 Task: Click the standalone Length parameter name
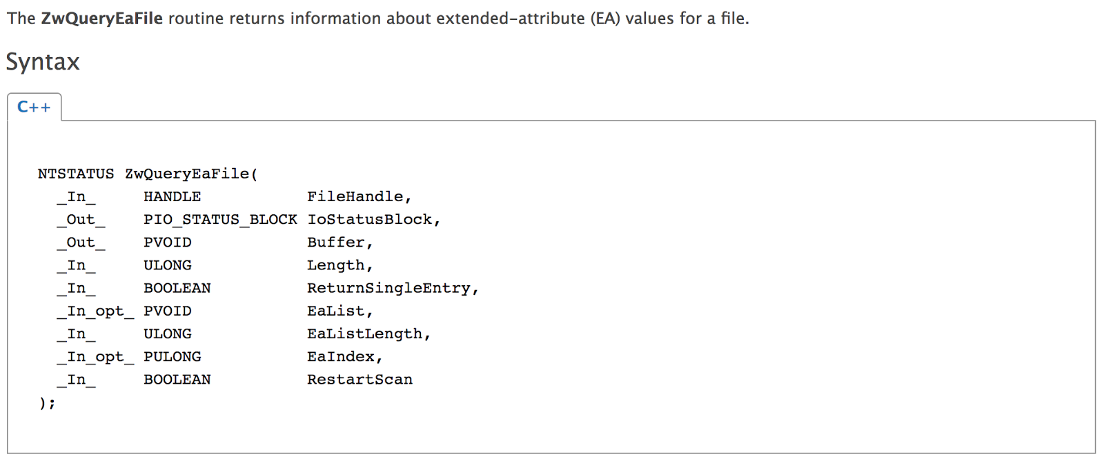point(336,265)
